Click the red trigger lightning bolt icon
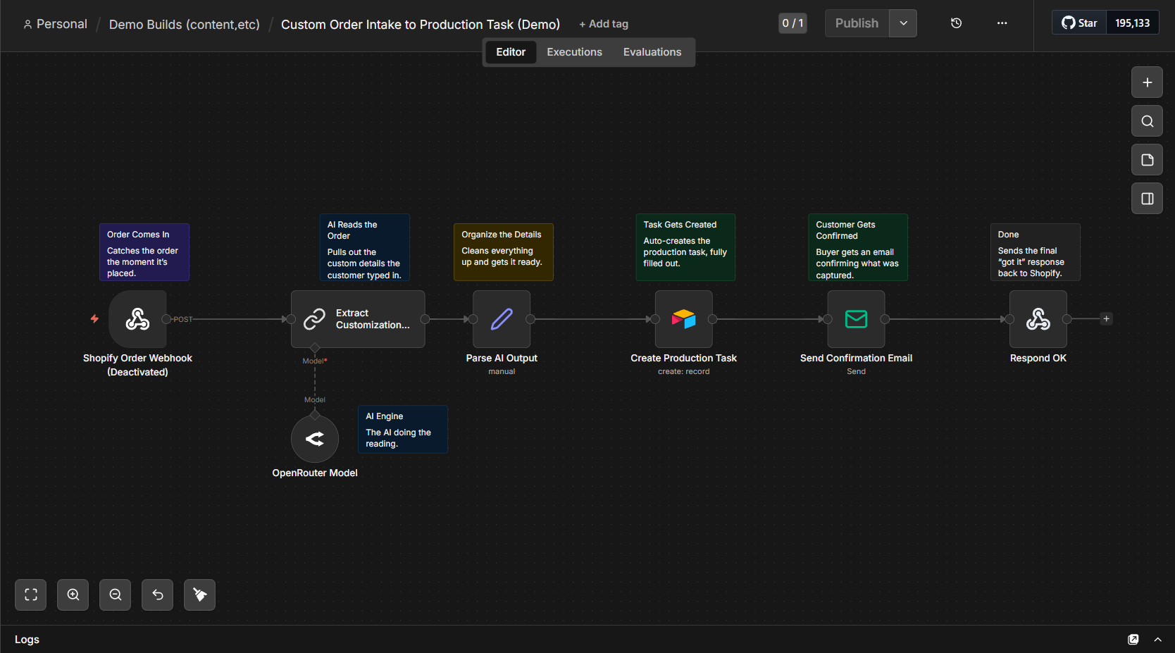 coord(94,319)
